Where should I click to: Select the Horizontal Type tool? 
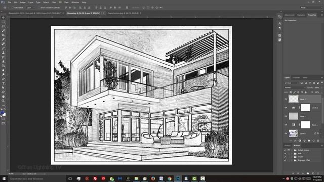point(3,83)
